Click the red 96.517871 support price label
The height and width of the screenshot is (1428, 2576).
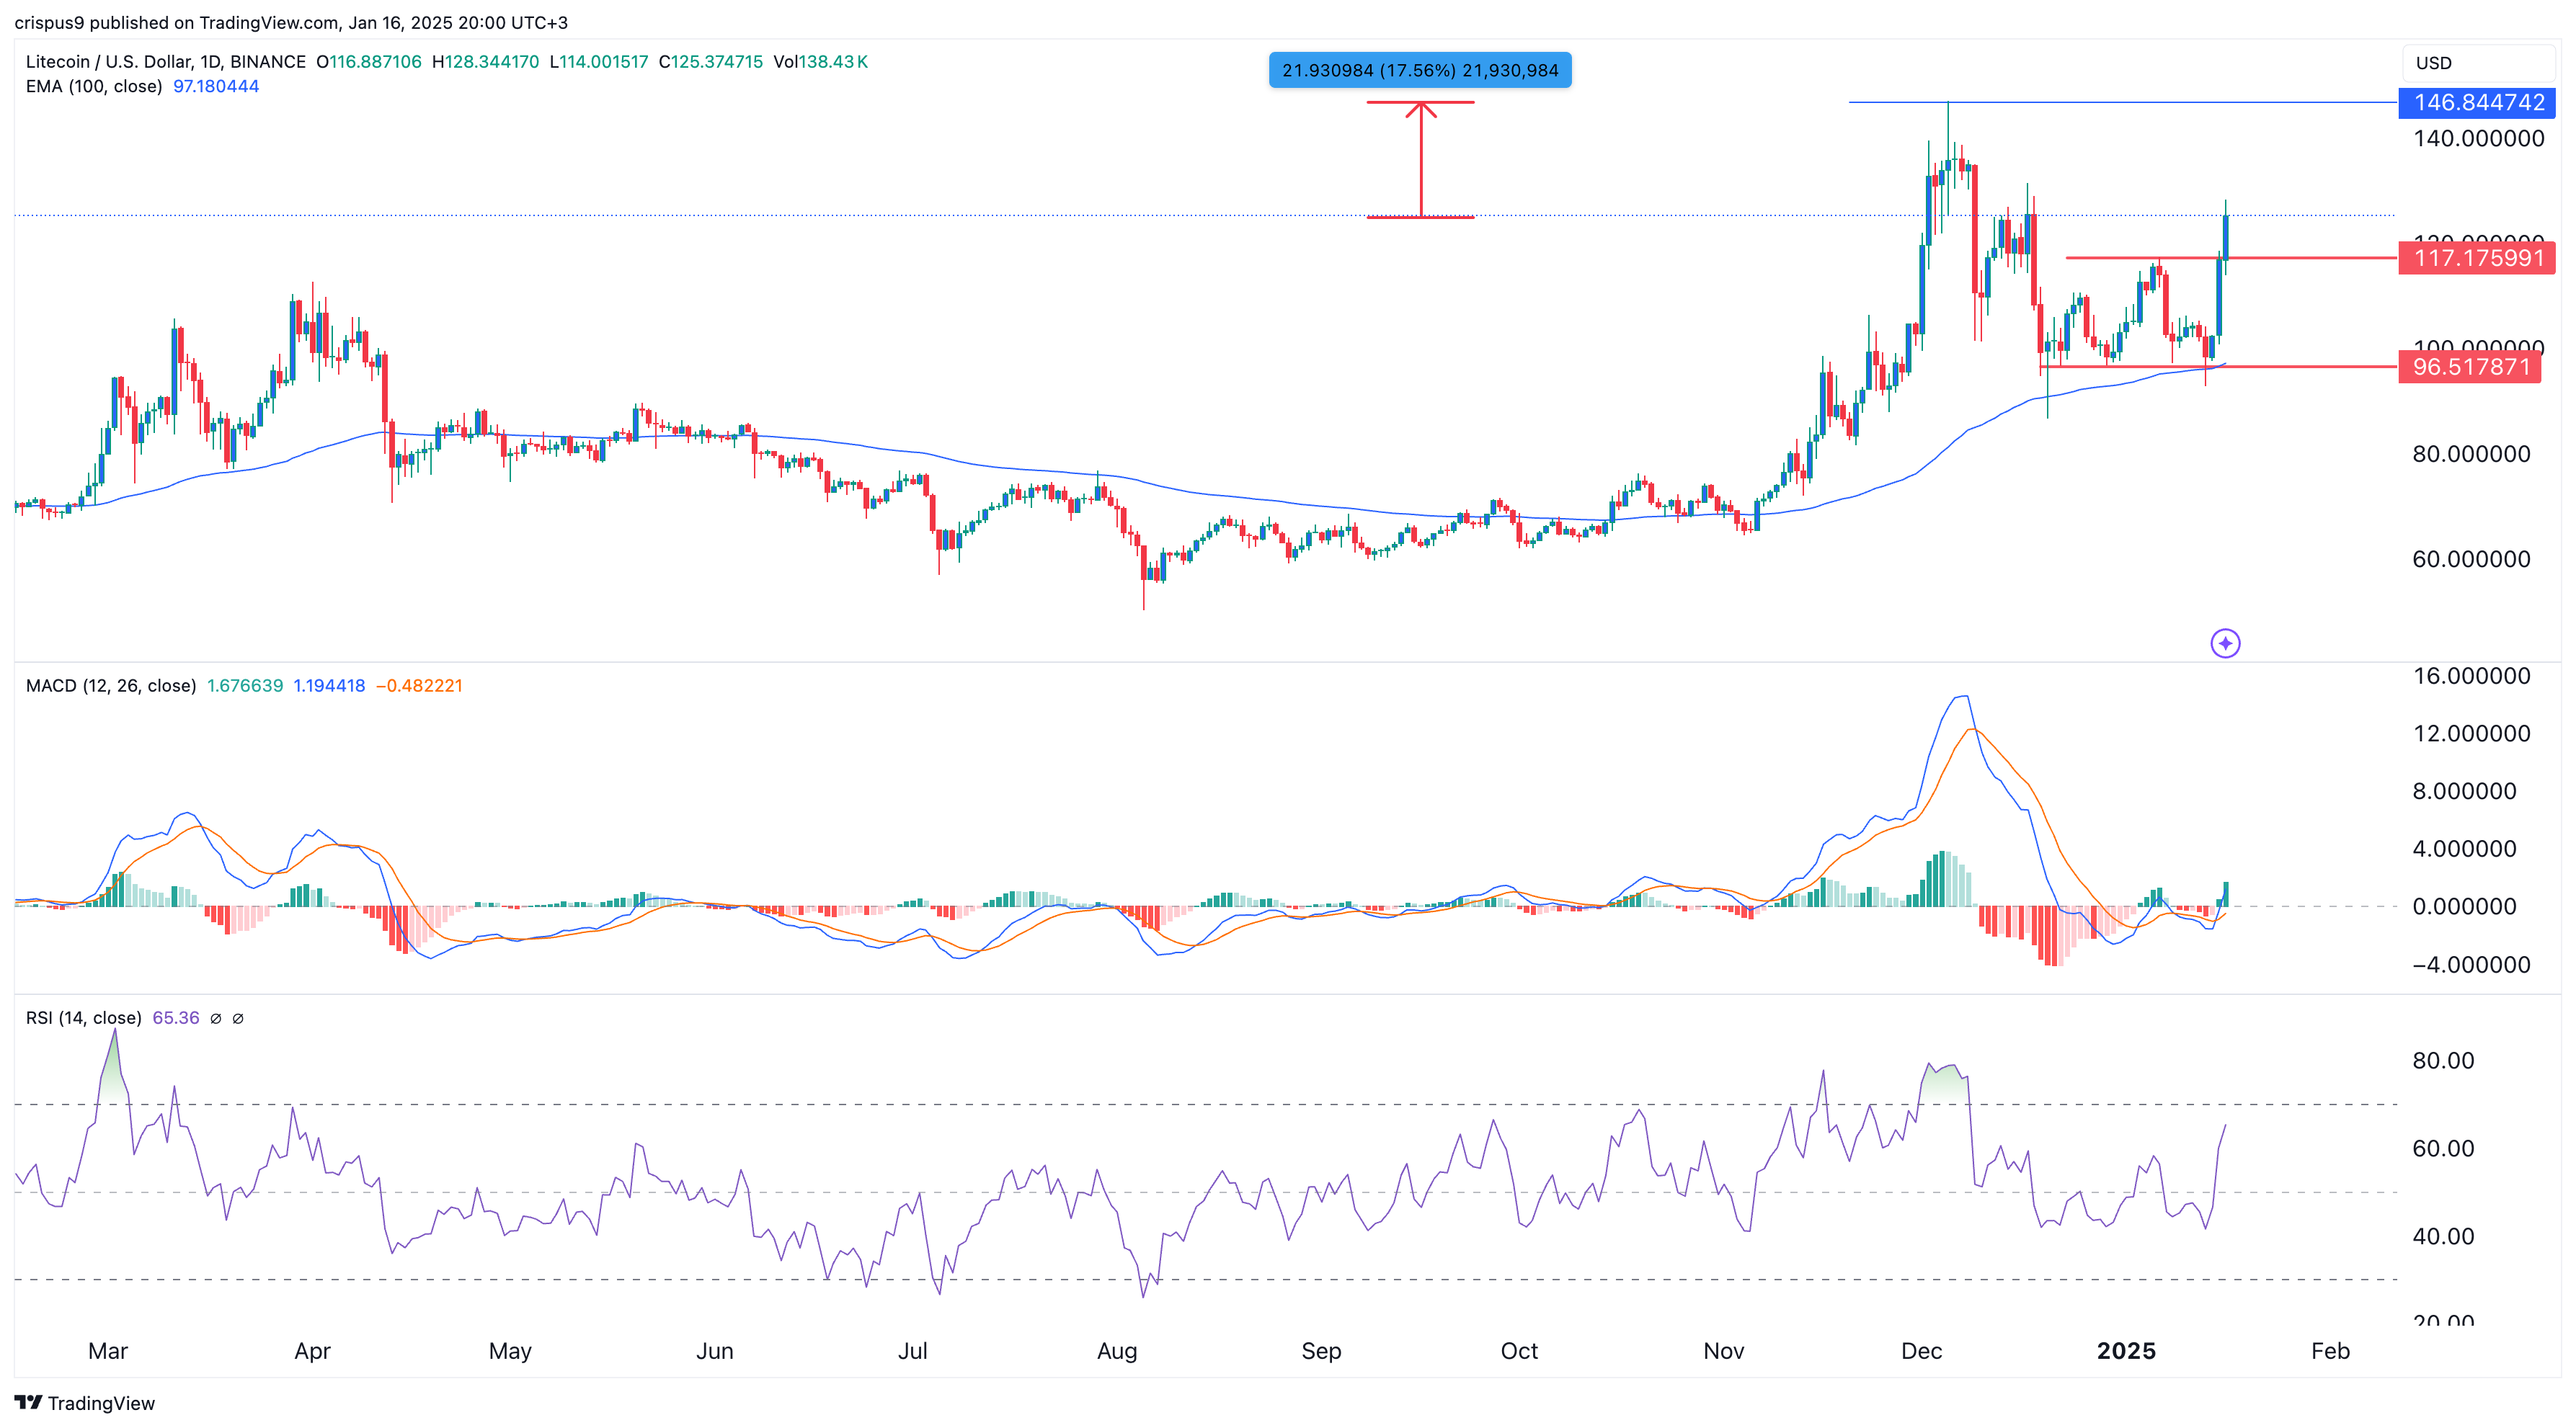click(2470, 367)
